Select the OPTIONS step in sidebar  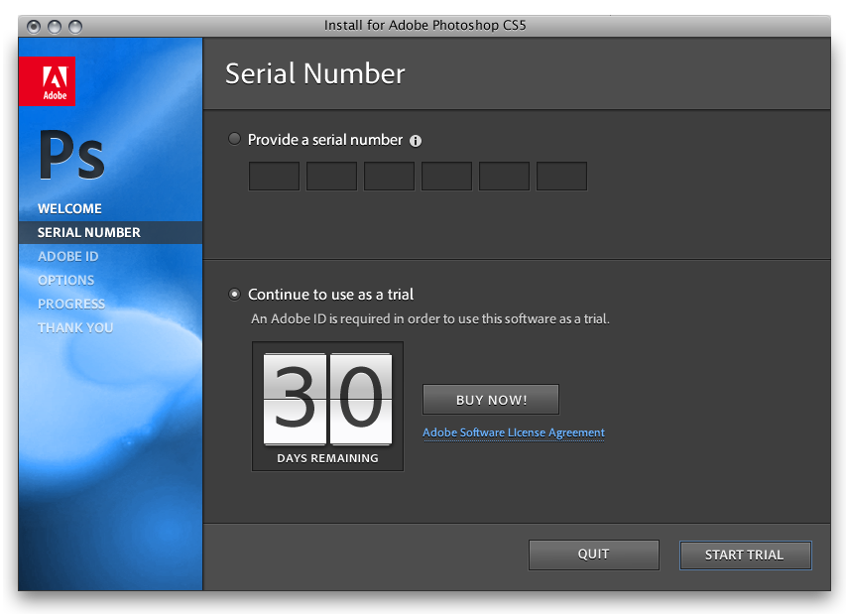pyautogui.click(x=65, y=280)
